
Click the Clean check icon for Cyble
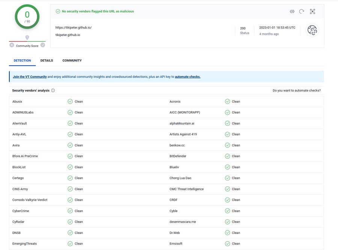pos(228,211)
